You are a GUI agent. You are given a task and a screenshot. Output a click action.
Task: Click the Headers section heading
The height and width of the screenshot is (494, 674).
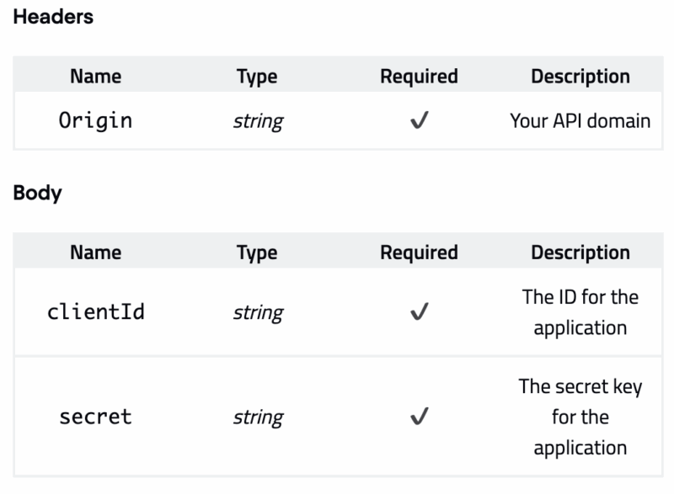pos(53,18)
